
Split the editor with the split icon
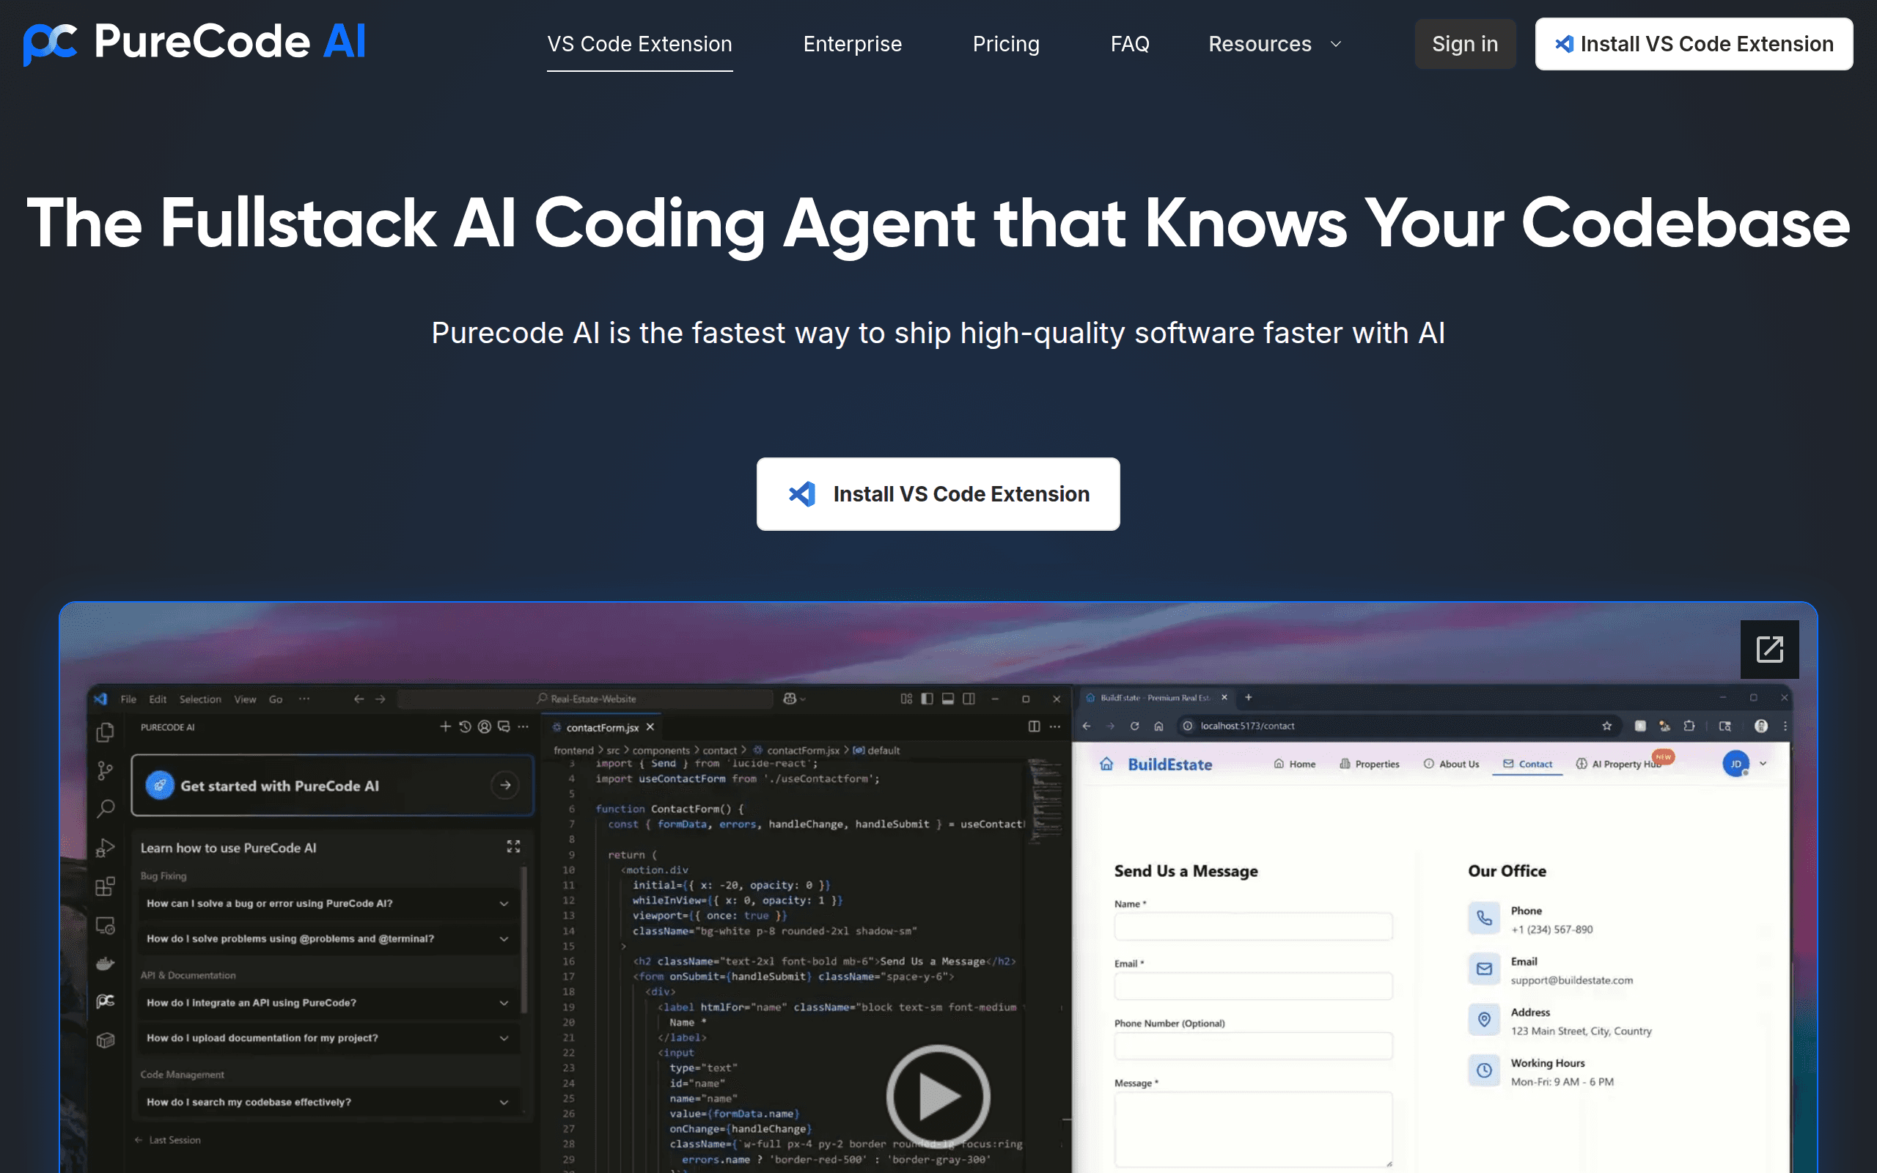pyautogui.click(x=1034, y=726)
